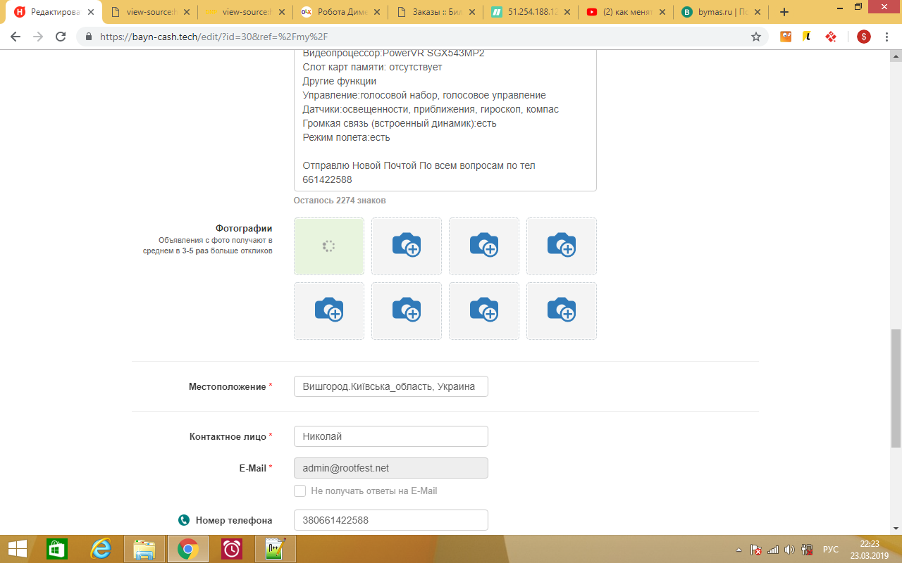Open the РУС keyboard language switcher

point(831,550)
